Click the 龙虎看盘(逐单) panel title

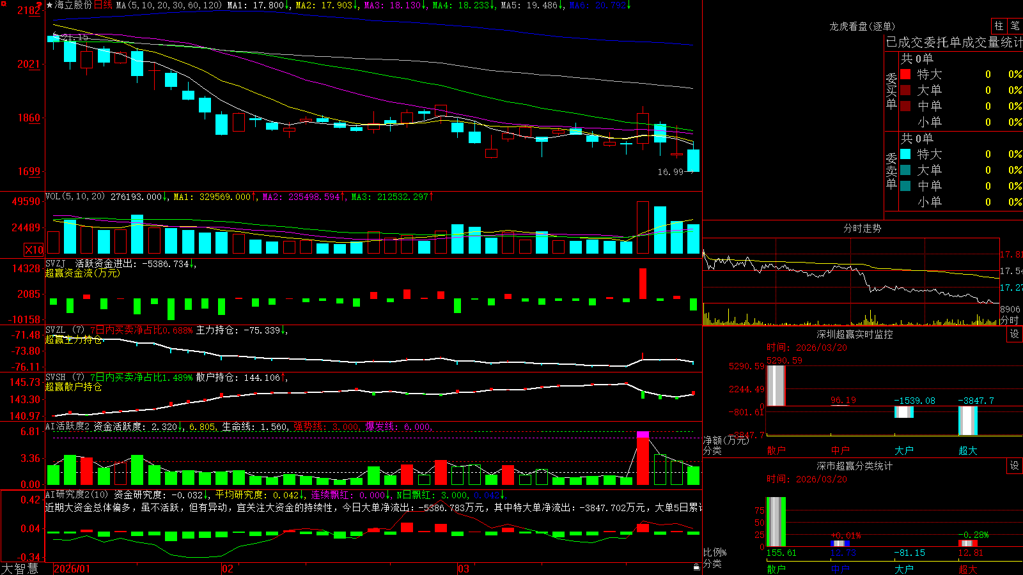point(862,26)
